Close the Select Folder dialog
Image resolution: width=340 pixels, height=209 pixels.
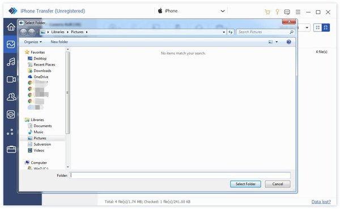tap(289, 21)
